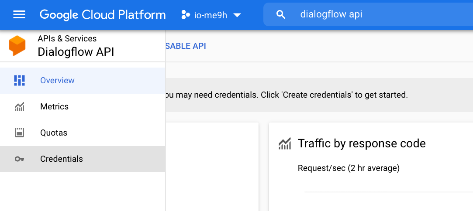Click the search magnifier icon
Image resolution: width=473 pixels, height=211 pixels.
click(x=281, y=15)
